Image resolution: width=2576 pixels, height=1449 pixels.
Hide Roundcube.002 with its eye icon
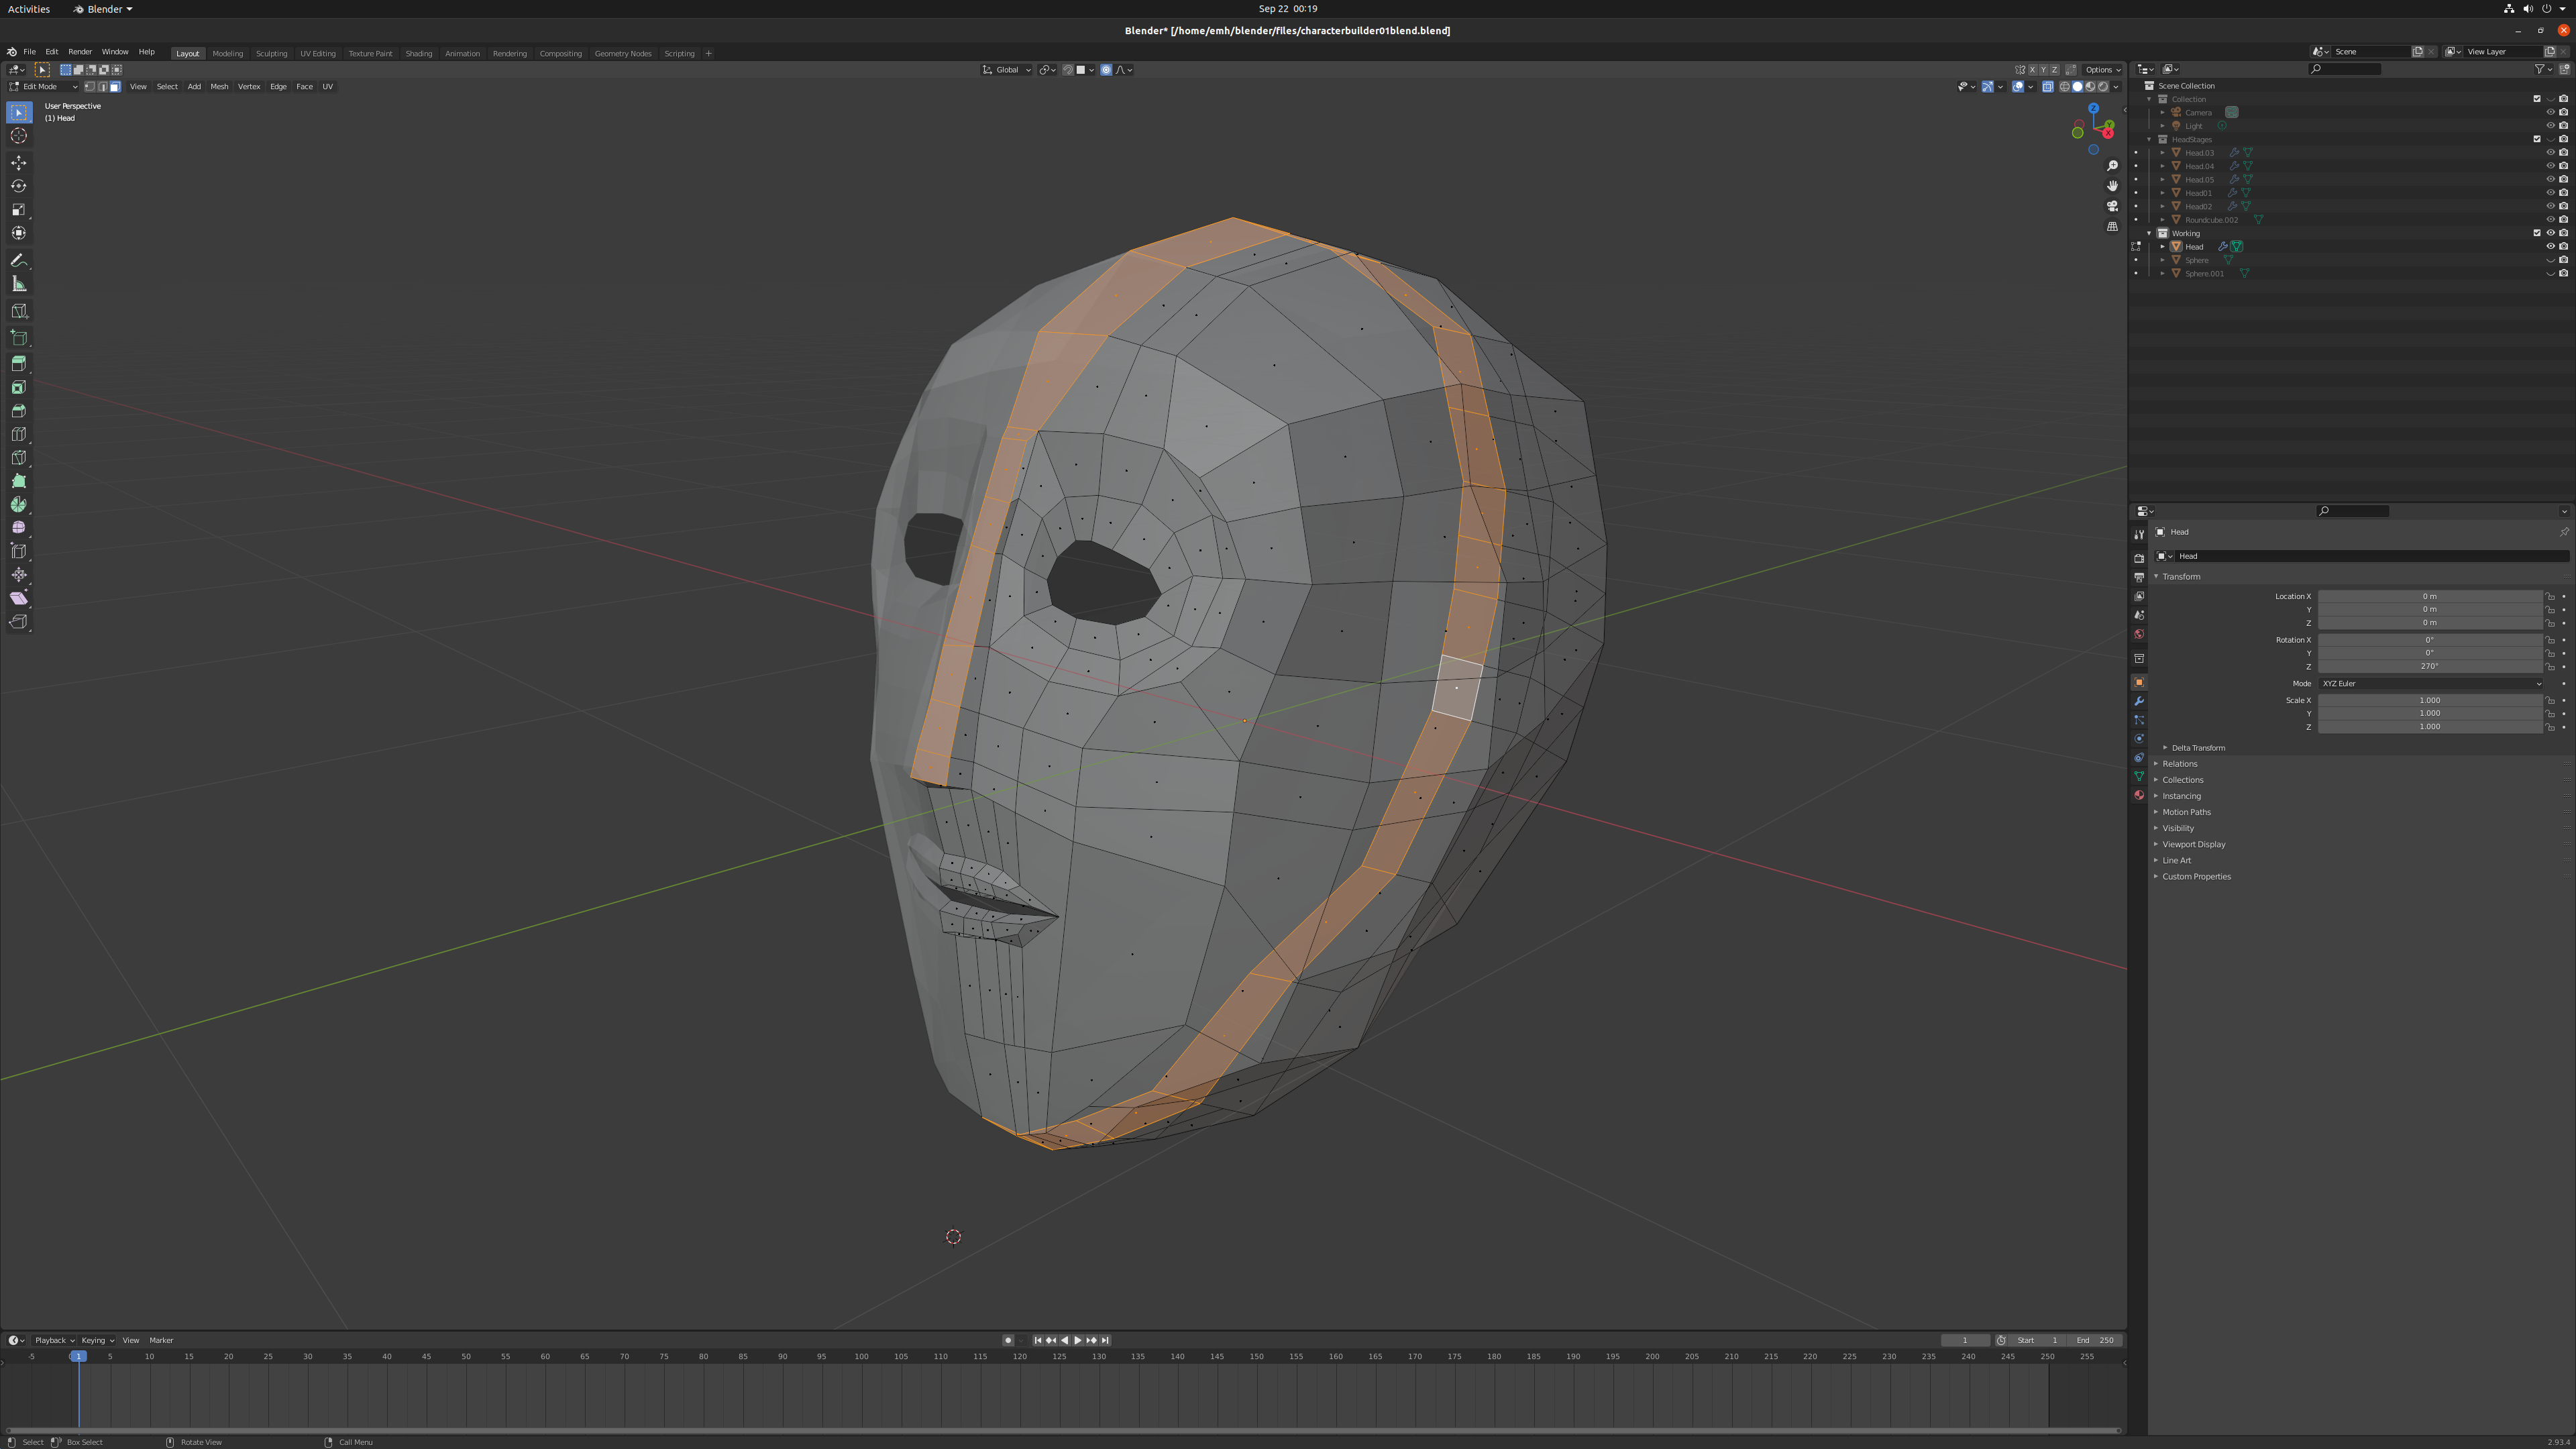coord(2550,220)
